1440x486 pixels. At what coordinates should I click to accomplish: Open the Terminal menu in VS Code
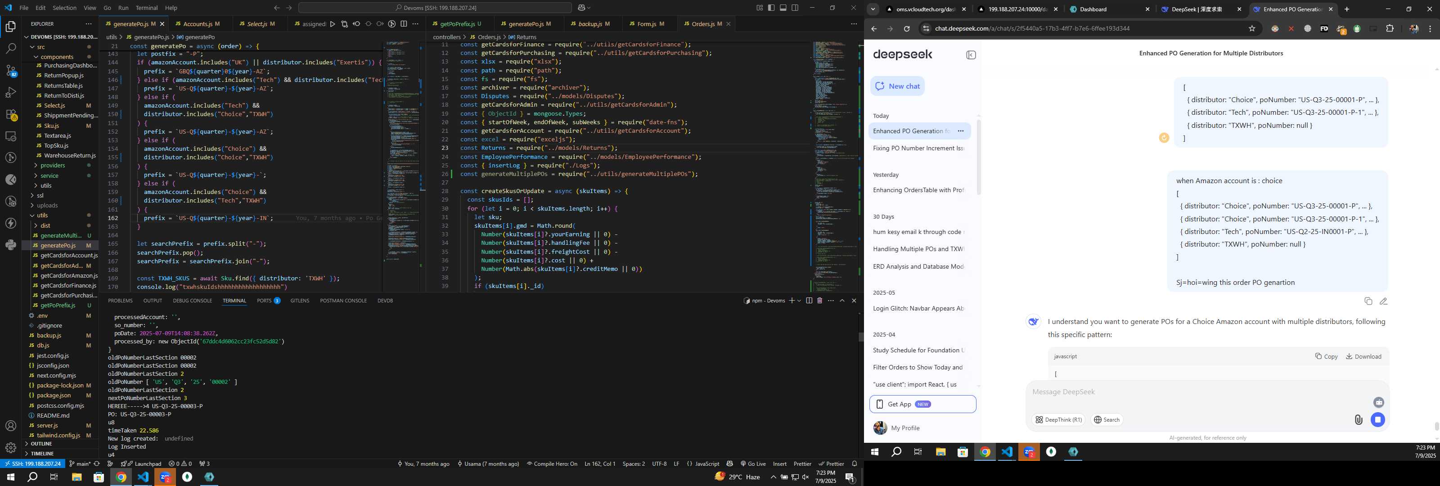(x=146, y=8)
